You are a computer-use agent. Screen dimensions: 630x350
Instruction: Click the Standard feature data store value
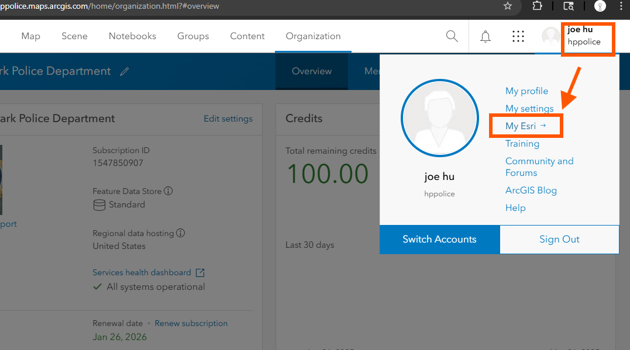tap(127, 205)
